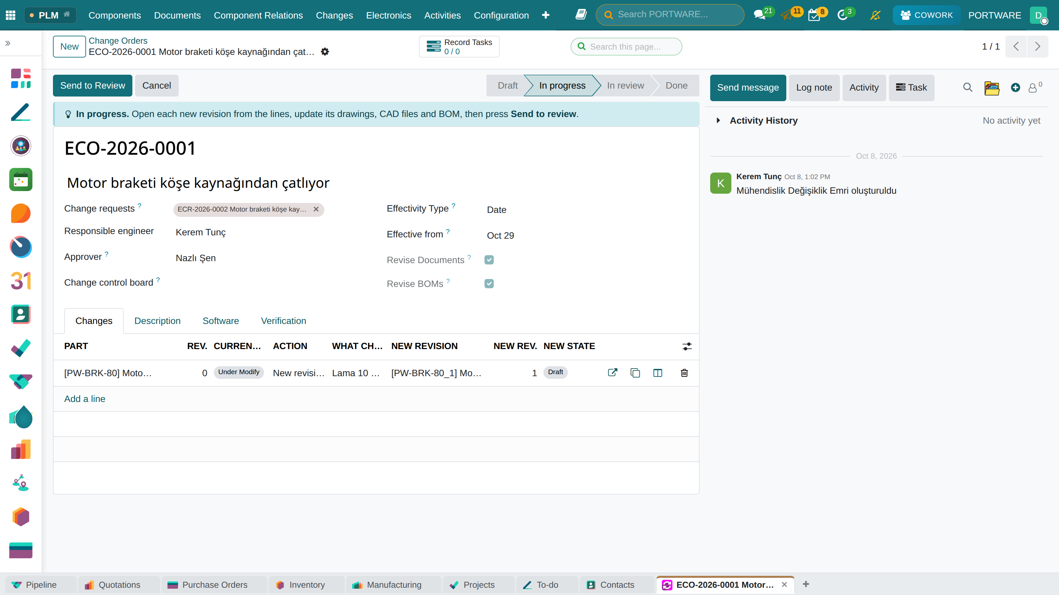This screenshot has width=1059, height=595.
Task: Select the In review status stage
Action: pos(625,85)
